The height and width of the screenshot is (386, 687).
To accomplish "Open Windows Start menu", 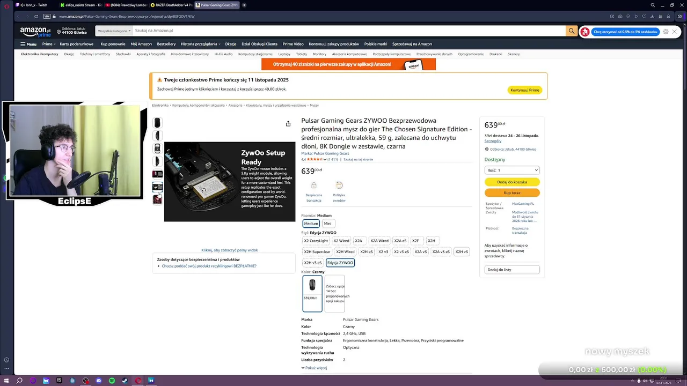I will point(6,381).
